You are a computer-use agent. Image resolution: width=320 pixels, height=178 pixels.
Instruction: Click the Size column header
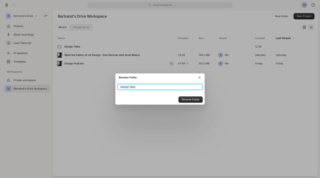pos(201,38)
